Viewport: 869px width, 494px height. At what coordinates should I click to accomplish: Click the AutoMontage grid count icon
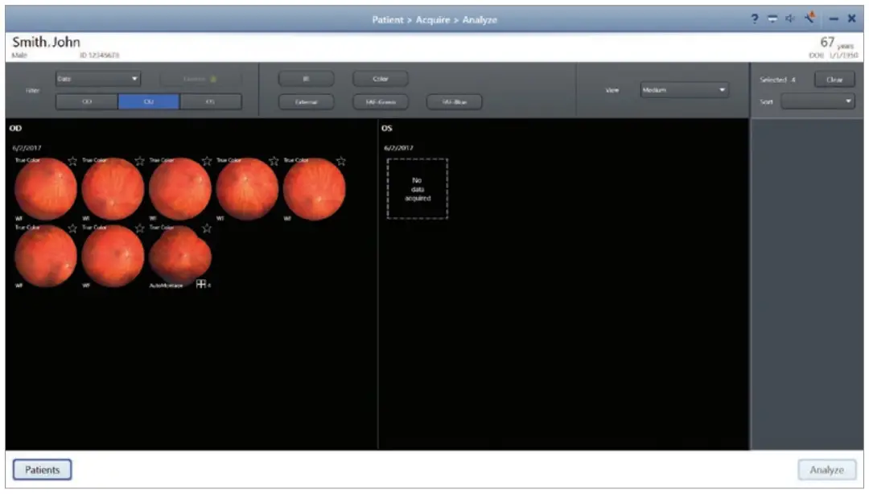pos(201,284)
